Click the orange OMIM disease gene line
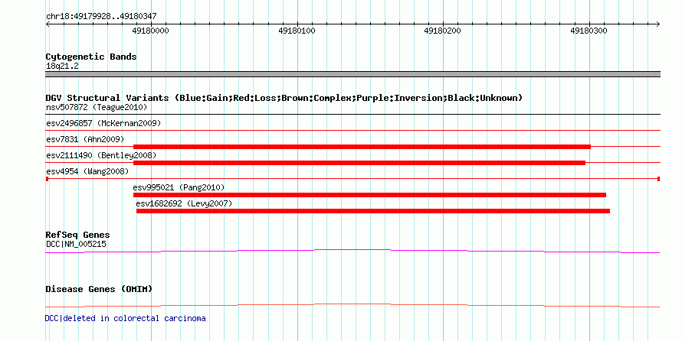 [352, 305]
